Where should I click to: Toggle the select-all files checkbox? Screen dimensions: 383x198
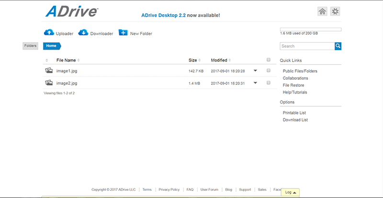pos(269,60)
